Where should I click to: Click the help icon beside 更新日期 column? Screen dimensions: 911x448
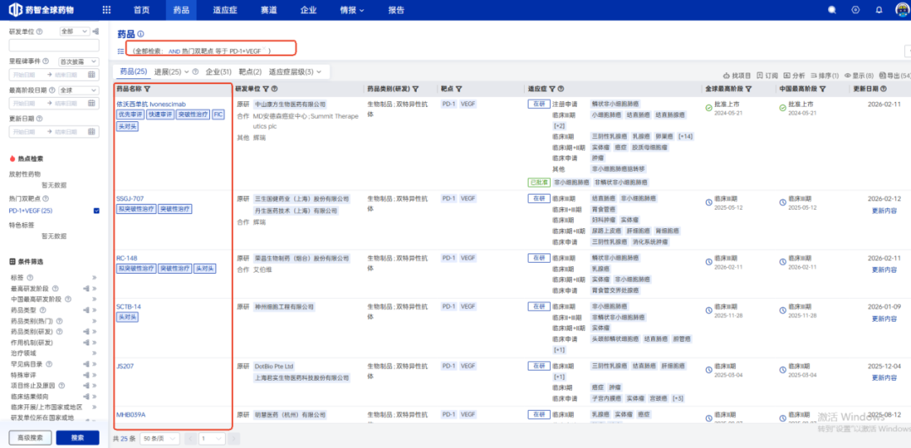883,88
